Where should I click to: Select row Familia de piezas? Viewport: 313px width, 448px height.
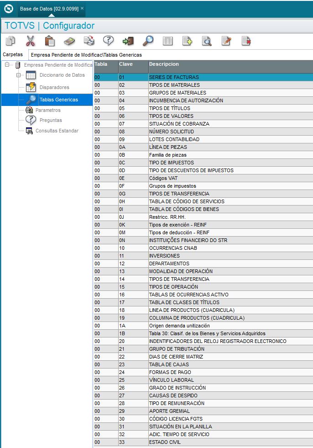click(x=203, y=155)
